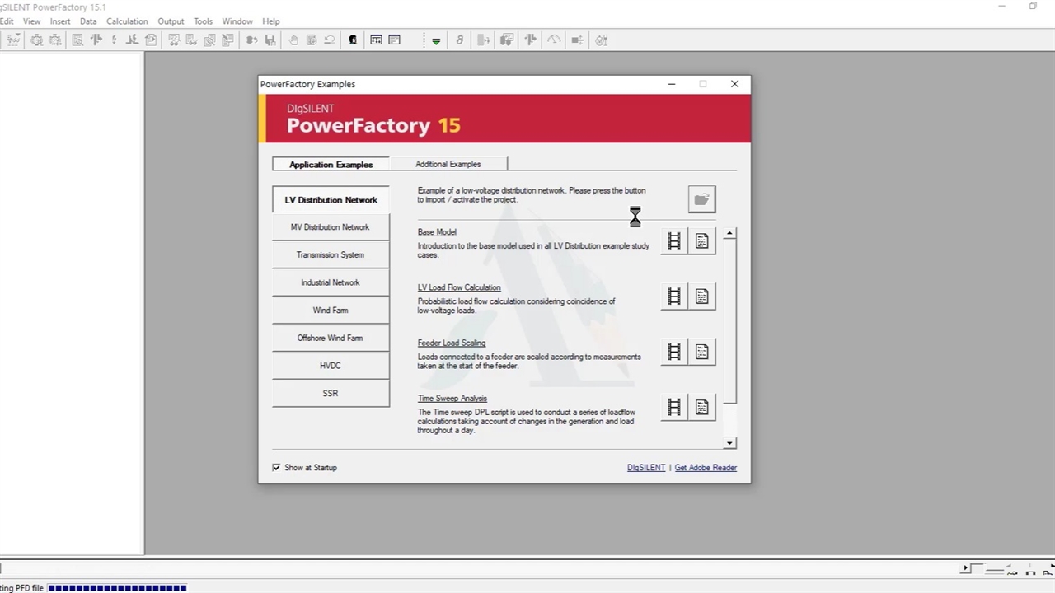Switch to the Additional Examples tab
This screenshot has height=593, width=1055.
coord(448,164)
